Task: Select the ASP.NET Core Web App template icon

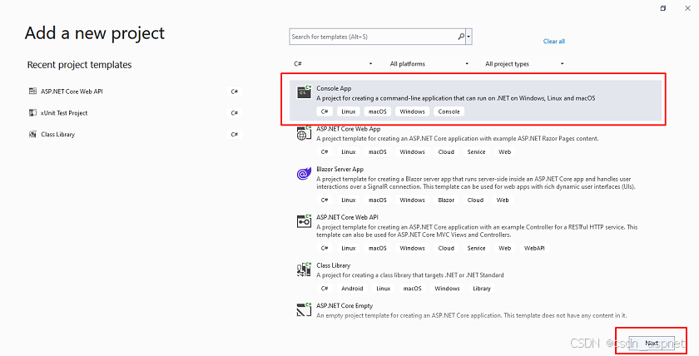Action: [304, 133]
